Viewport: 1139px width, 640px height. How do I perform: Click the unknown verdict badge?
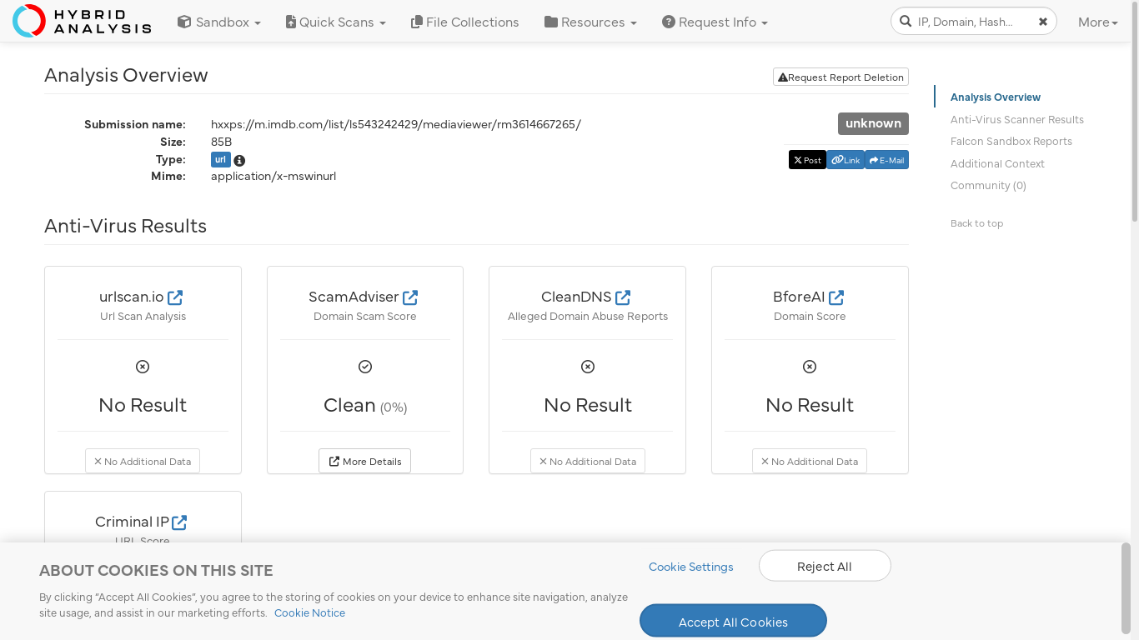pyautogui.click(x=873, y=123)
